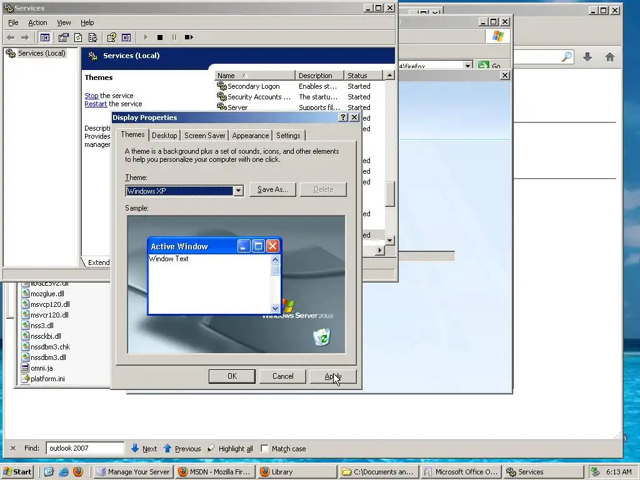Close the find bar with X icon
This screenshot has height=480, width=640.
(x=13, y=448)
